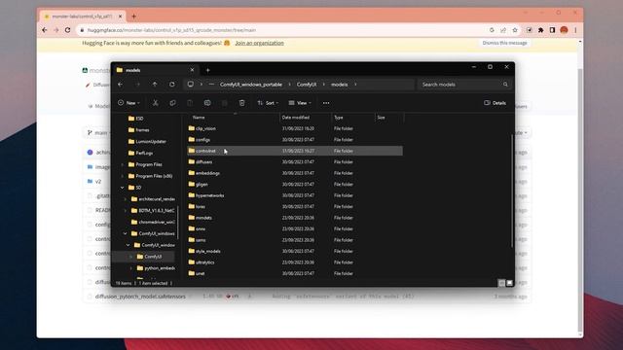Select the sams folder
623x350 pixels.
pos(295,240)
